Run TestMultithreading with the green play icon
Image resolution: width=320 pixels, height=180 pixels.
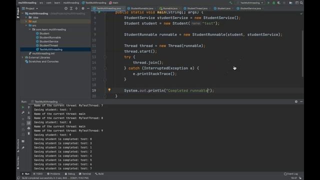click(x=268, y=3)
